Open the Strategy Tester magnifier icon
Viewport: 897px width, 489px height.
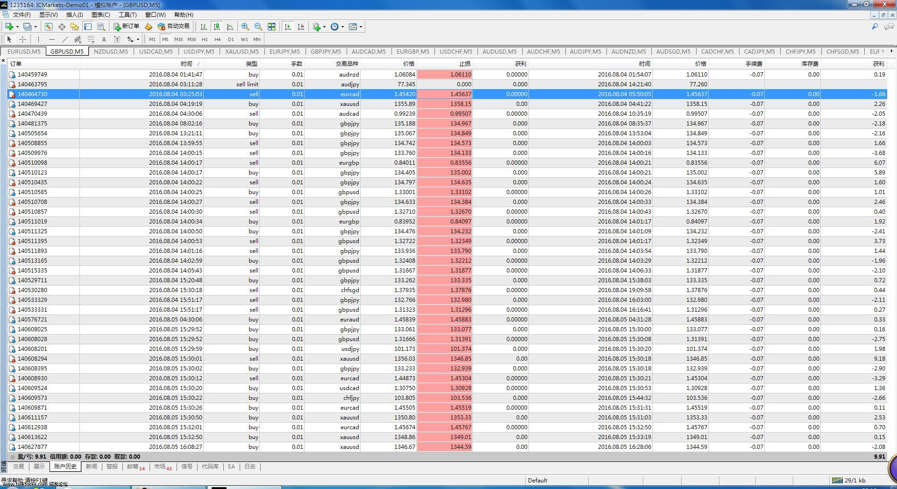[x=101, y=27]
